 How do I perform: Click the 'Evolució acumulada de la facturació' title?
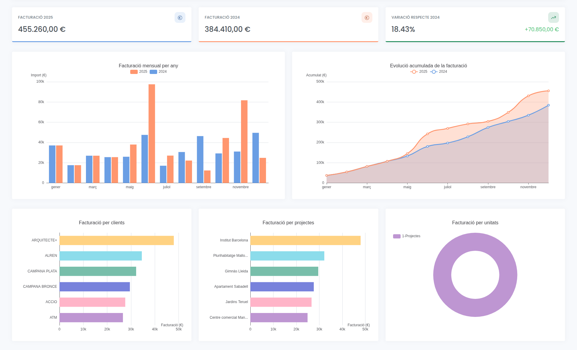pyautogui.click(x=429, y=66)
